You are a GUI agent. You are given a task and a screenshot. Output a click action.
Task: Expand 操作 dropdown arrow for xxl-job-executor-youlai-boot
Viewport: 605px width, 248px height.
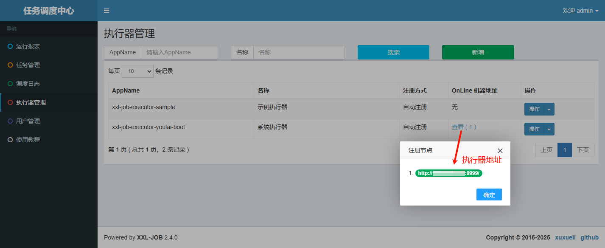[549, 129]
